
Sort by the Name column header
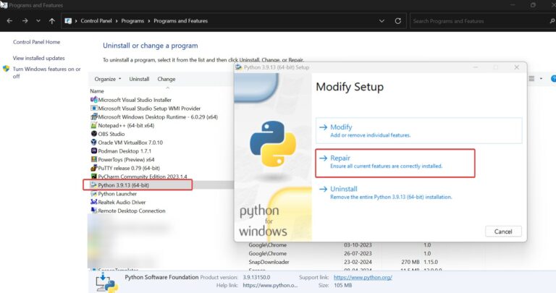97,91
